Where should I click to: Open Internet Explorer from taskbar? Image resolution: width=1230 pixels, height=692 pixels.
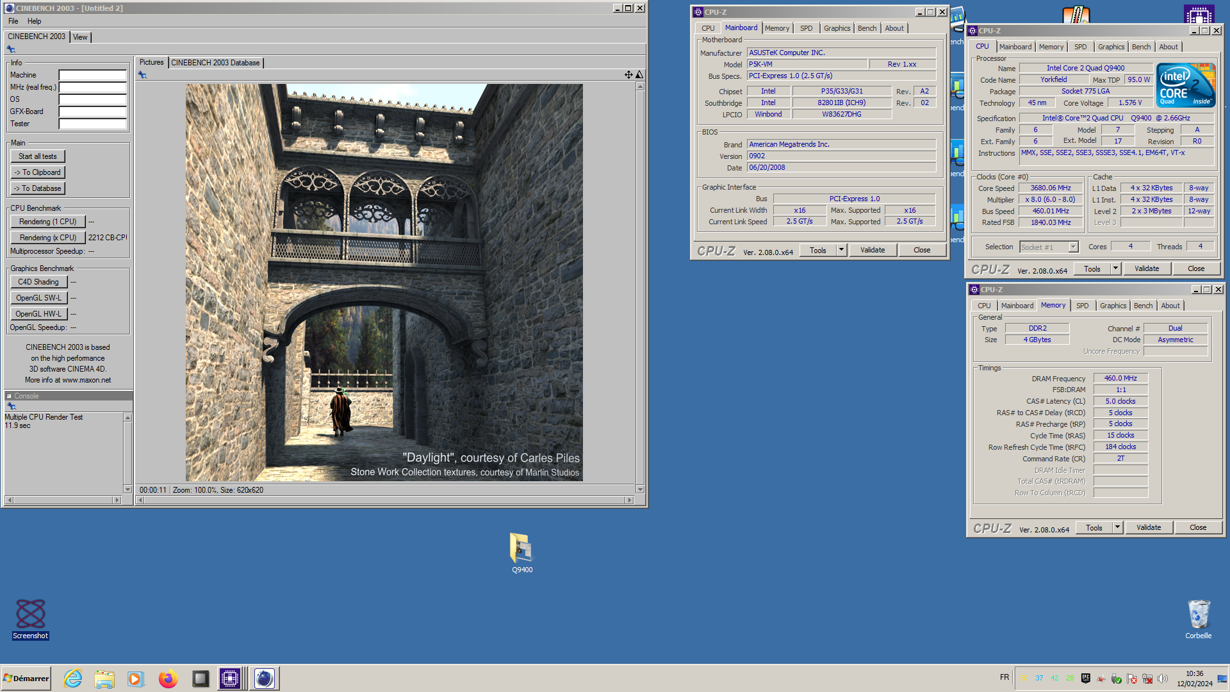[73, 679]
